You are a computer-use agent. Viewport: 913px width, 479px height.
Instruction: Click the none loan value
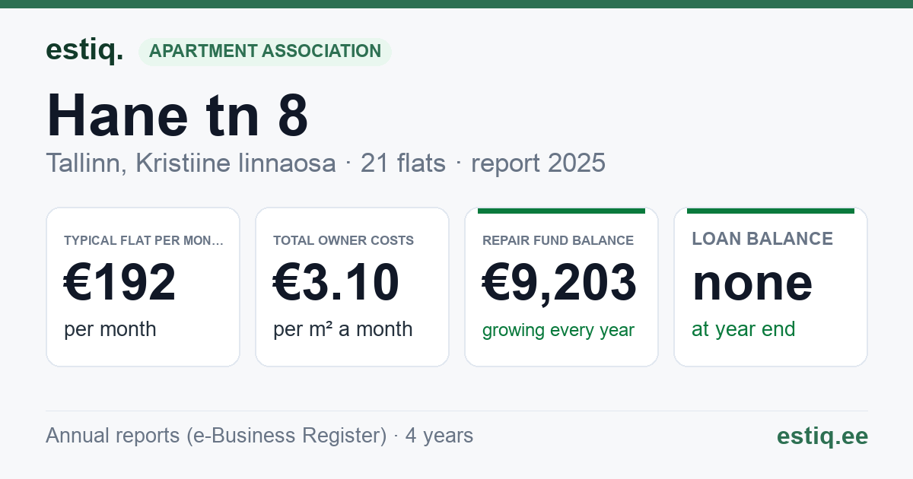coord(752,282)
